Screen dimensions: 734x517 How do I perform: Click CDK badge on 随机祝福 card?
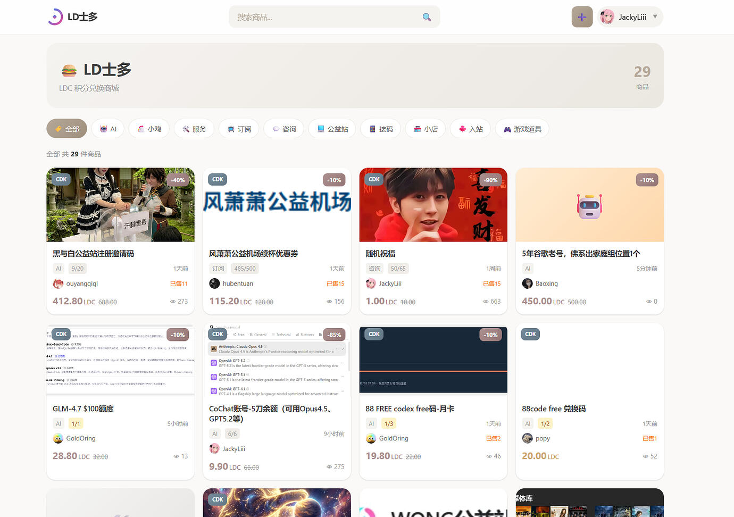(x=374, y=179)
